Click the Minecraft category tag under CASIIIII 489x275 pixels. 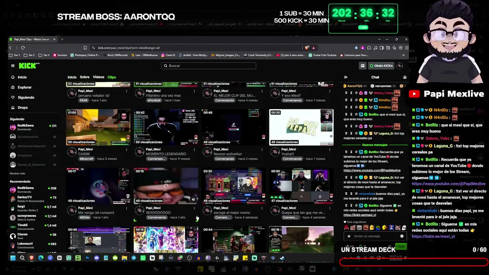coord(86,159)
